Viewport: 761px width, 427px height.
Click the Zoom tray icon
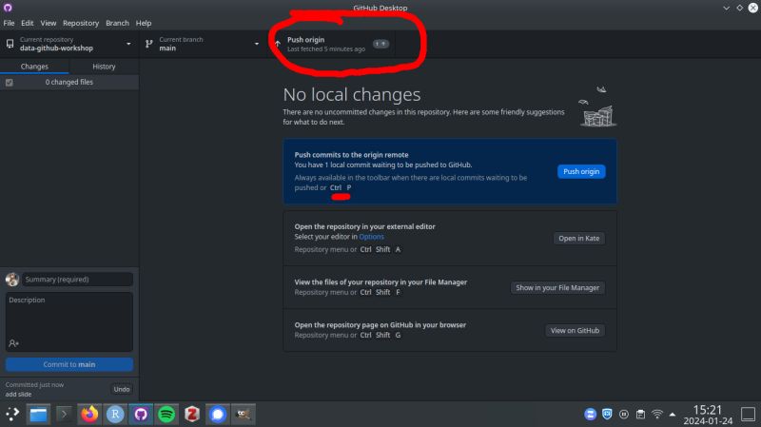pyautogui.click(x=590, y=414)
